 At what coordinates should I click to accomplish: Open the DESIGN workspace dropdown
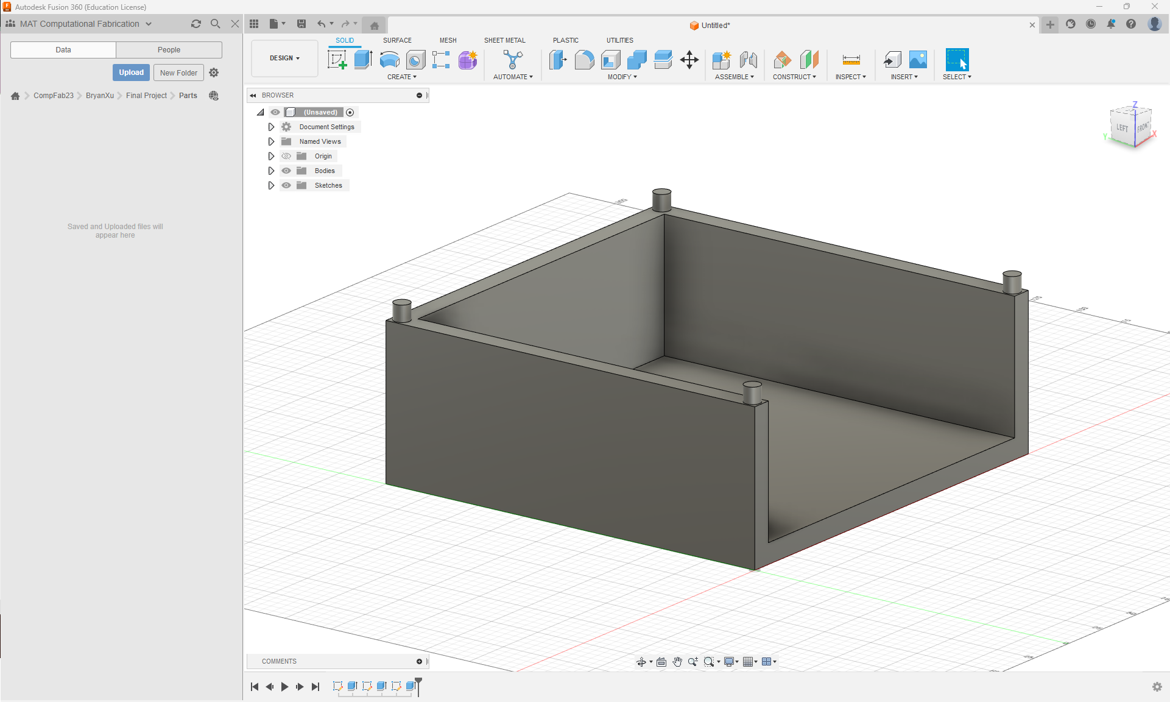pos(284,58)
